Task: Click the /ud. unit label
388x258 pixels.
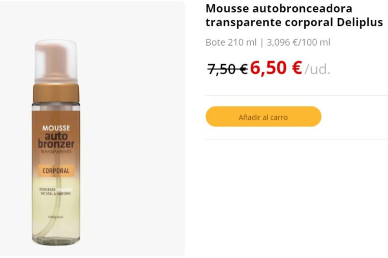Action: (x=318, y=69)
